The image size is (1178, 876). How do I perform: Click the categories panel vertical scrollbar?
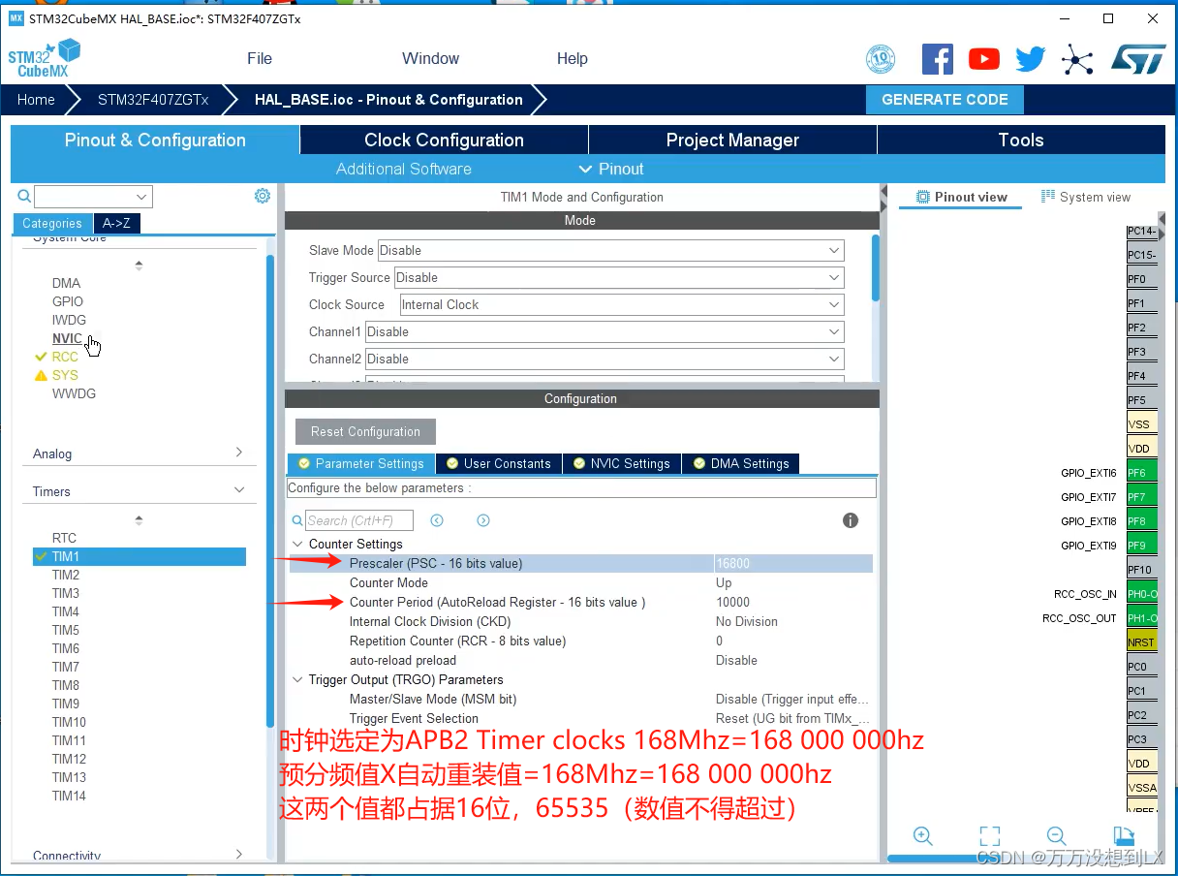tap(270, 489)
